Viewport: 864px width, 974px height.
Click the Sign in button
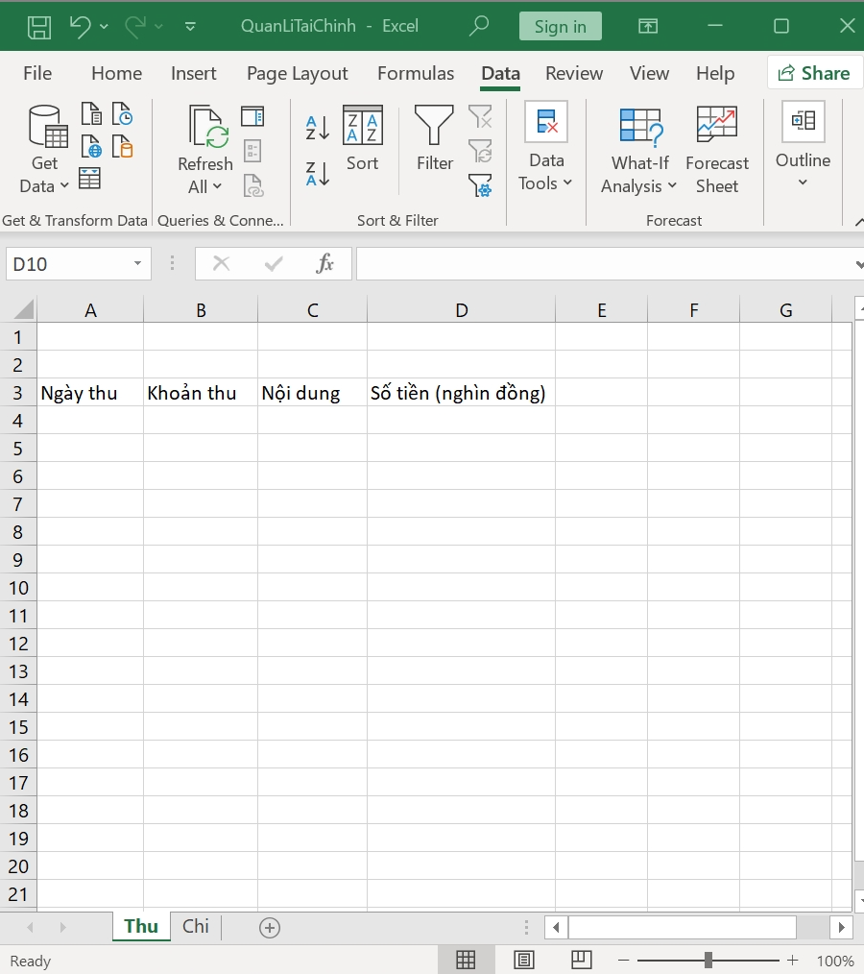click(x=560, y=26)
